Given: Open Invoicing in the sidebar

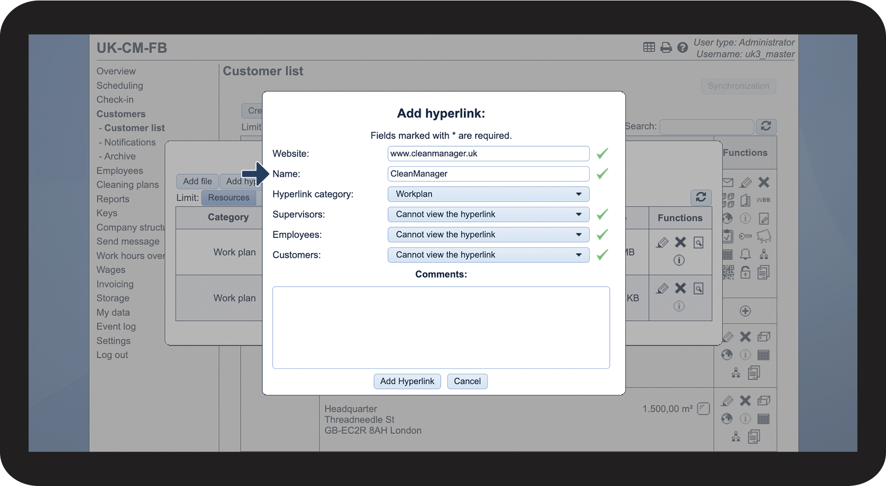Looking at the screenshot, I should (115, 284).
